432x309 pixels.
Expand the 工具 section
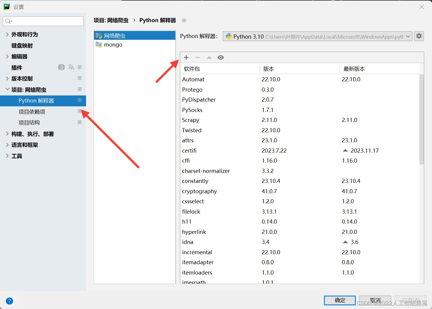[x=7, y=156]
